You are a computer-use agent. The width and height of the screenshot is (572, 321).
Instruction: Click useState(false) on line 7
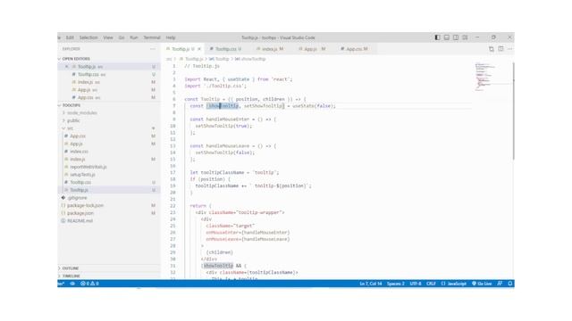click(314, 106)
